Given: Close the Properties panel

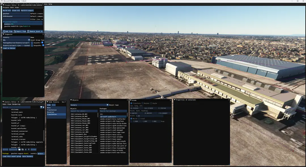Looking at the screenshot, I should (x=229, y=100).
